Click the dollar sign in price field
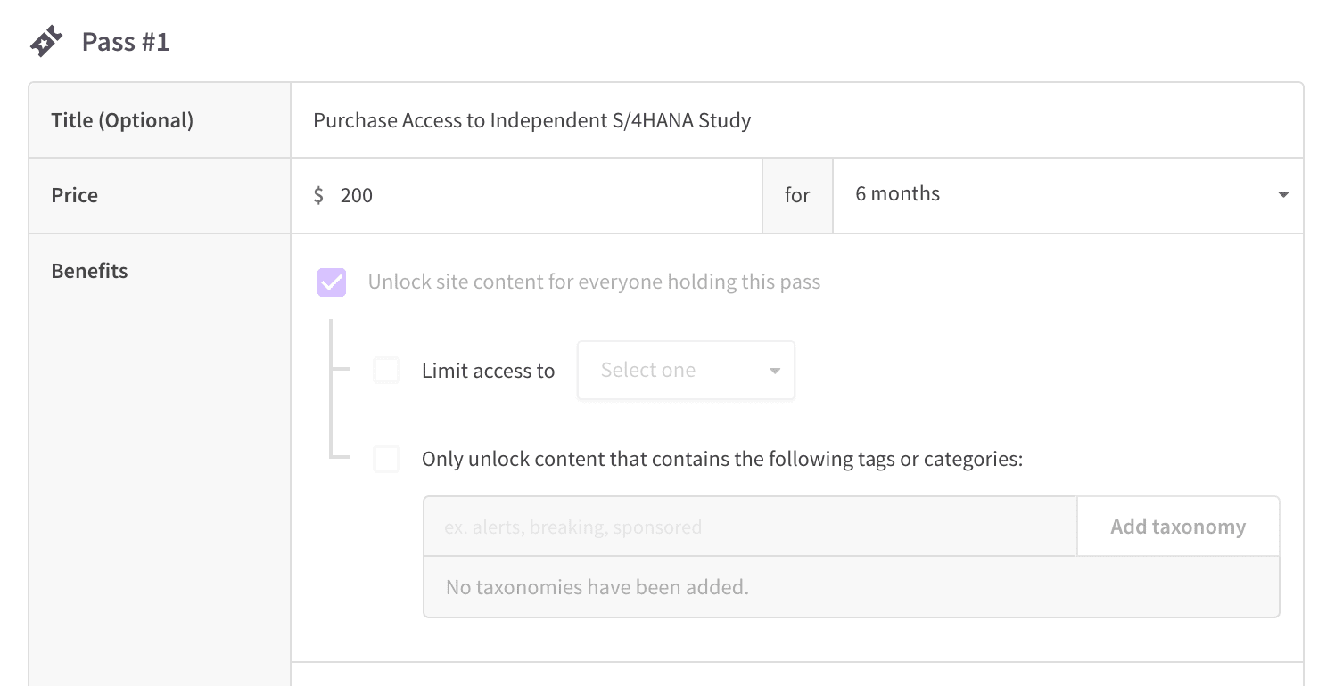 [x=318, y=195]
